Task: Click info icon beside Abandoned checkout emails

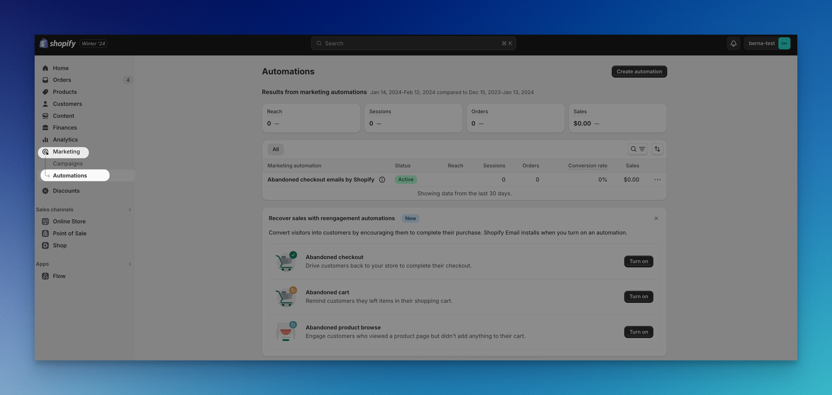Action: point(382,180)
